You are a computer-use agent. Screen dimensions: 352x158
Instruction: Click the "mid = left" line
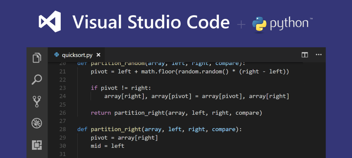click(108, 146)
